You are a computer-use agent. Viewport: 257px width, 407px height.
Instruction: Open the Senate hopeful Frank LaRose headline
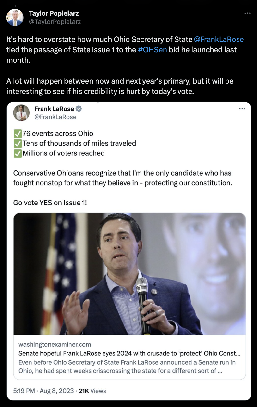(x=129, y=353)
